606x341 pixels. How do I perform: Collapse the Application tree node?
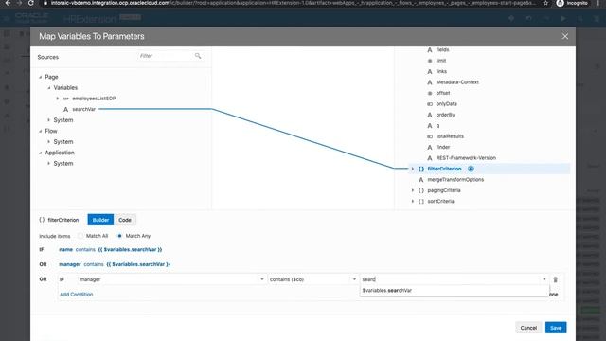(40, 153)
